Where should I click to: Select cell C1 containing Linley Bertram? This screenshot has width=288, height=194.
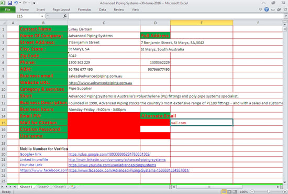(104, 29)
